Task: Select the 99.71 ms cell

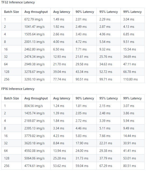Action: (x=109, y=79)
